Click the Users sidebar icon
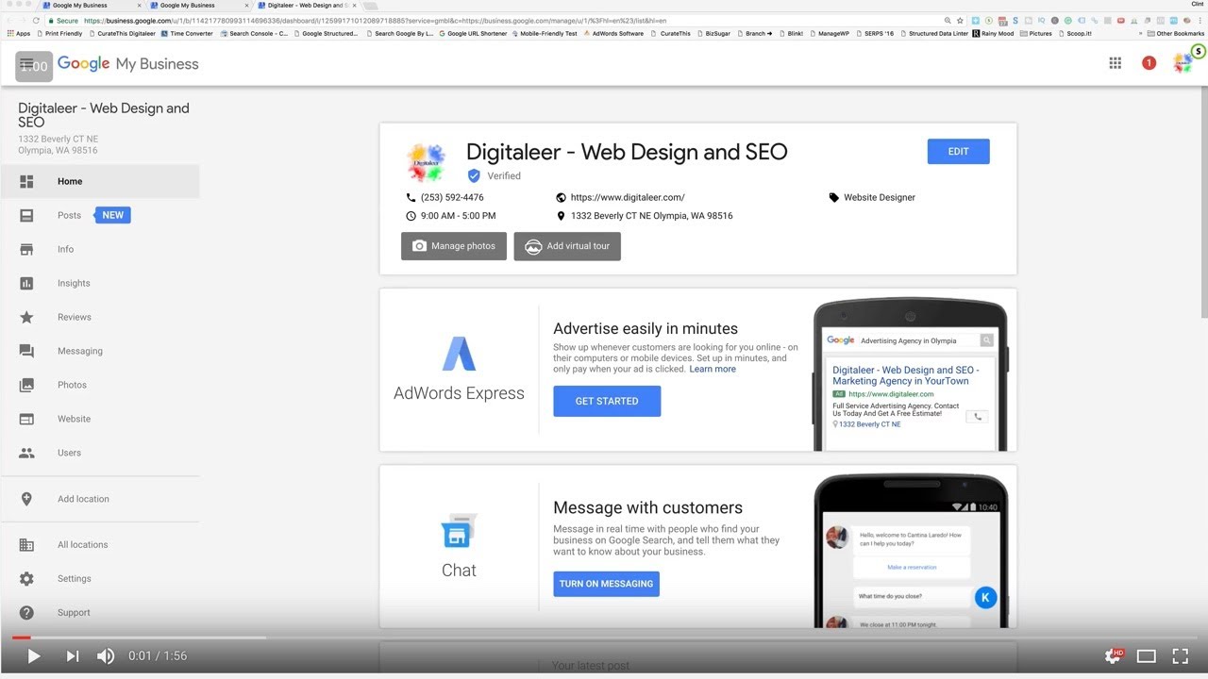The width and height of the screenshot is (1208, 679). point(26,453)
